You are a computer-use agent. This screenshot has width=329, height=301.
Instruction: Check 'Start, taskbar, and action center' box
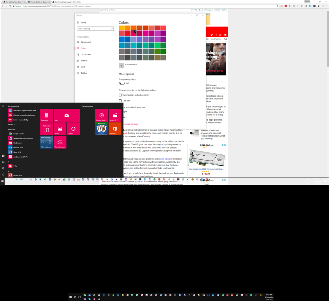[120, 95]
